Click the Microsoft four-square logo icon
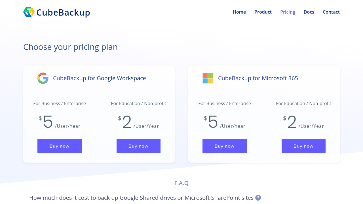The height and width of the screenshot is (204, 363). coord(208,78)
